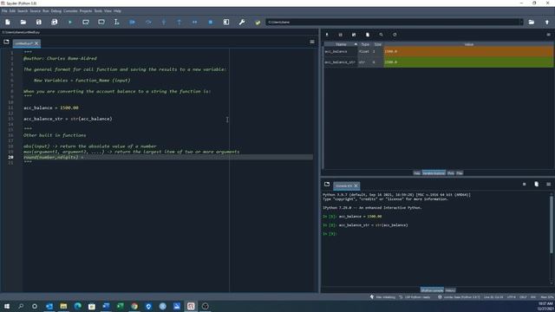The height and width of the screenshot is (312, 555).
Task: Select the IPython console tab
Action: 432,290
